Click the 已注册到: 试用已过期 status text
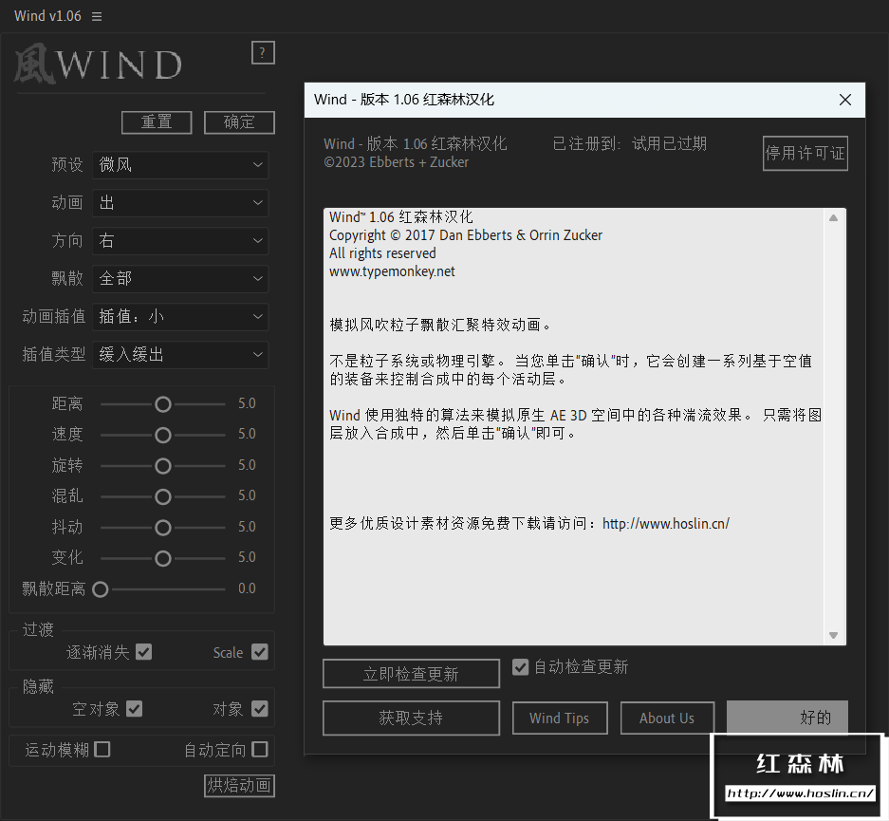The image size is (889, 821). 629,144
